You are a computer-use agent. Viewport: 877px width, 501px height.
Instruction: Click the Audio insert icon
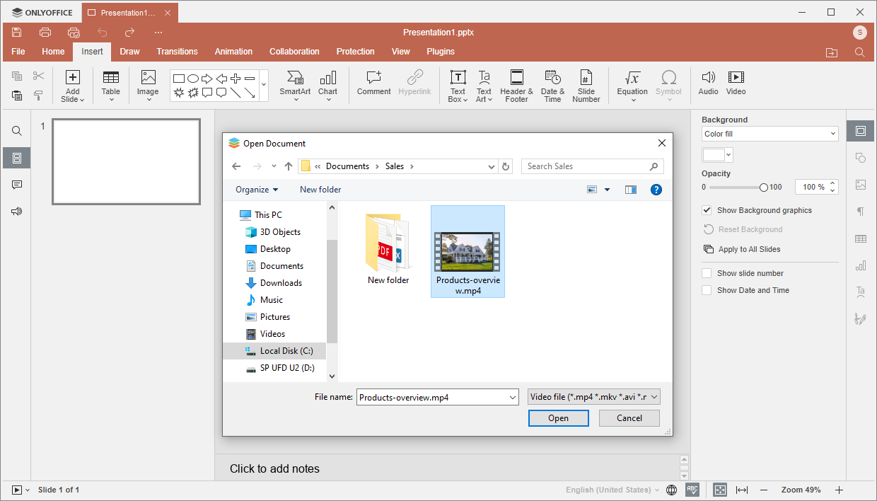click(x=708, y=78)
